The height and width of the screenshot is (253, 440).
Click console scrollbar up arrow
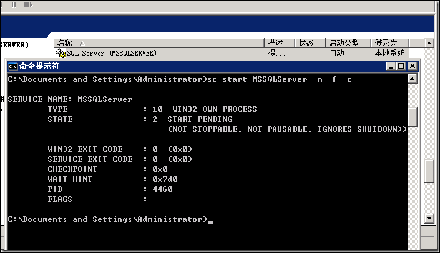(412, 79)
